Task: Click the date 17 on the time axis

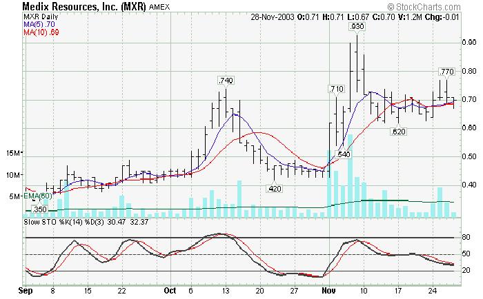Action: point(398,291)
